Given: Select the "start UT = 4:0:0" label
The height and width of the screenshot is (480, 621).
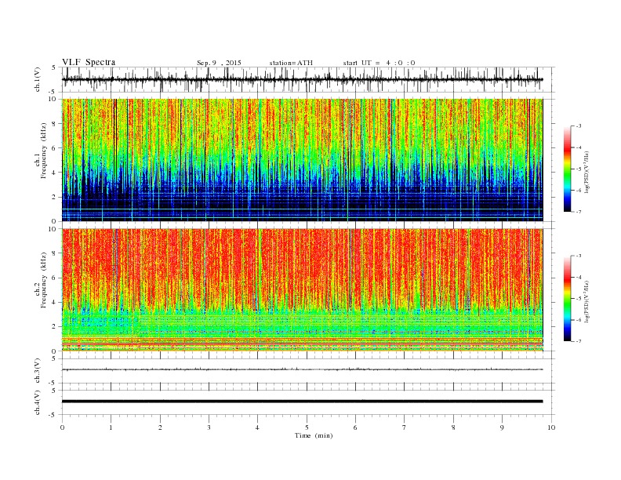Looking at the screenshot, I should coord(379,63).
